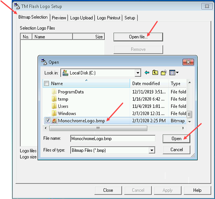215x199 pixels.
Task: Click the MonochromeLogo.bmp bitmap file icon
Action: [55, 121]
